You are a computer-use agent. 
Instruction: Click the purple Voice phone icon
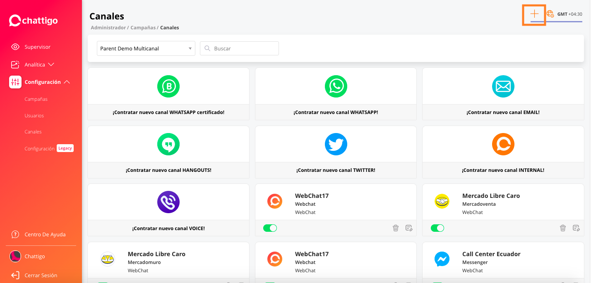(168, 202)
